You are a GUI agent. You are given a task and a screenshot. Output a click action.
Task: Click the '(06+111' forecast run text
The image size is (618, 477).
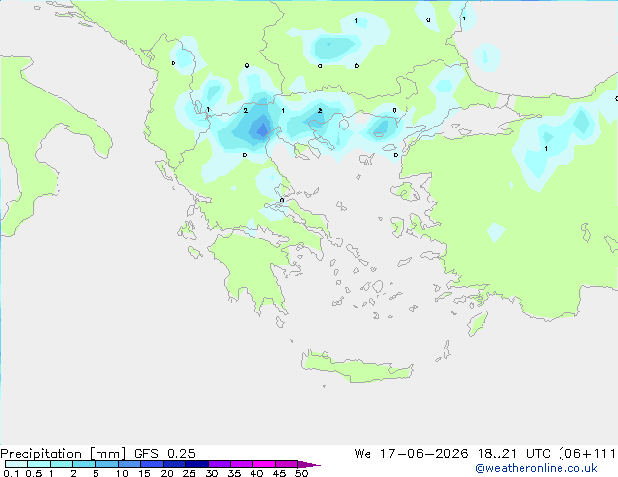[588, 454]
